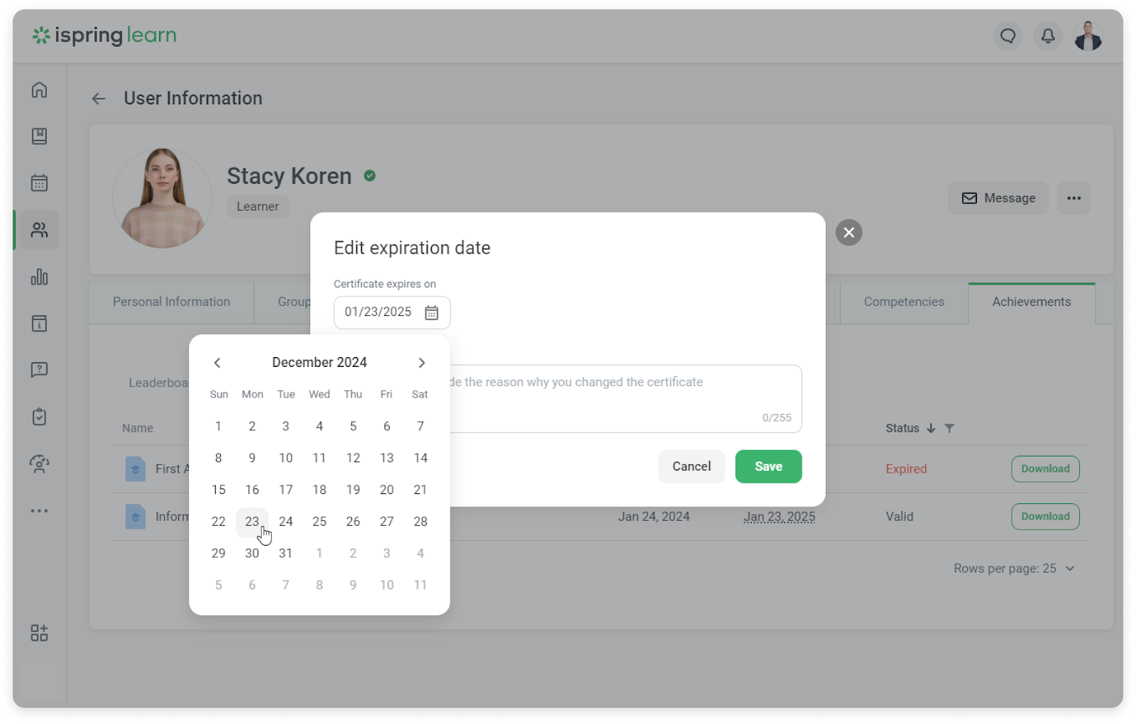Go to next month in calendar

422,363
